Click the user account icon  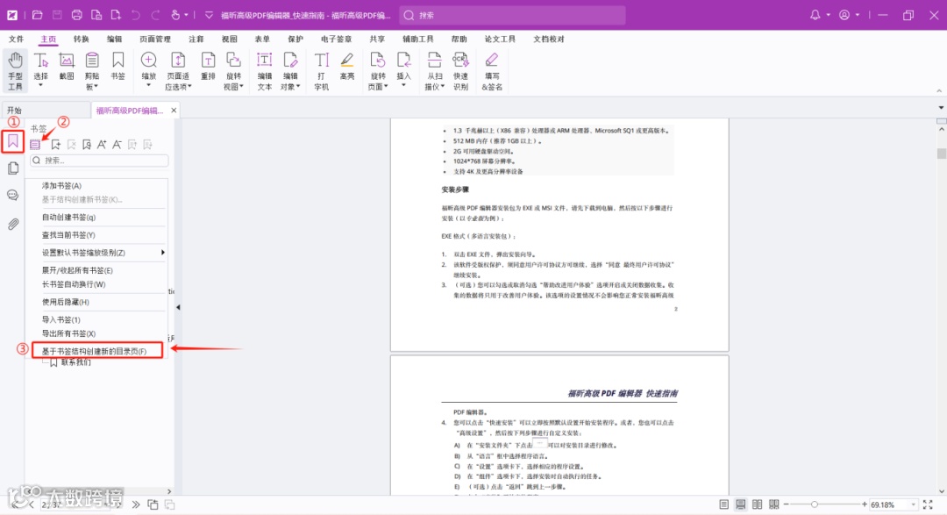(844, 15)
